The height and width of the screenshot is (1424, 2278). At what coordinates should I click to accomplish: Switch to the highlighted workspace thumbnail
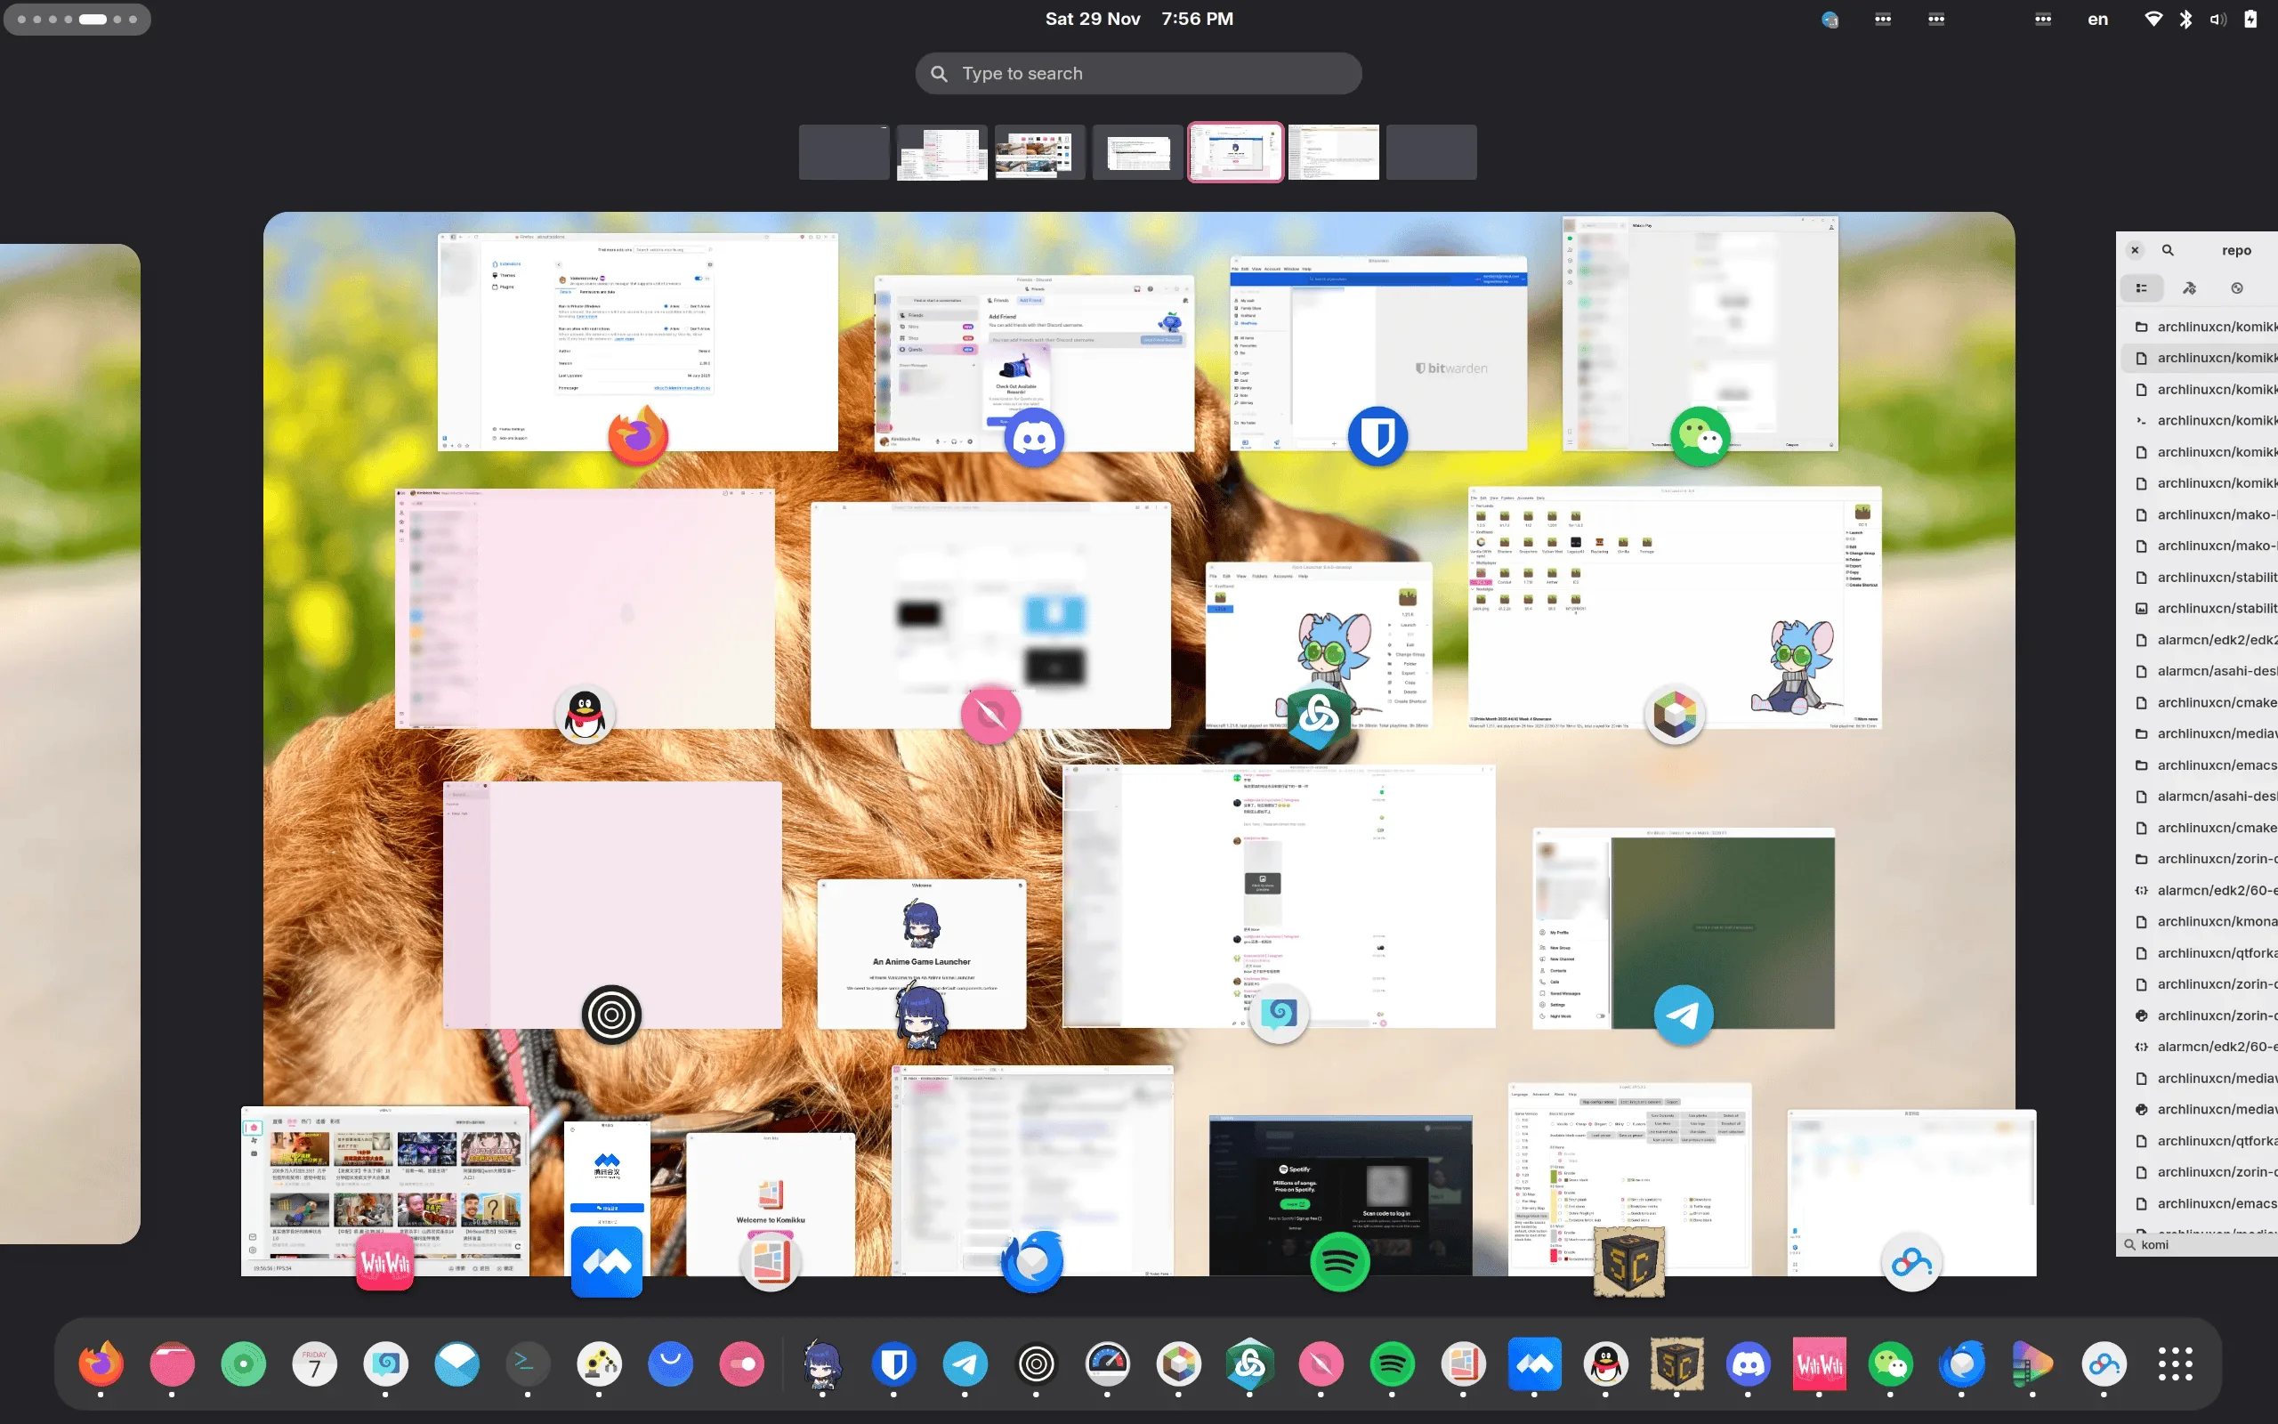pyautogui.click(x=1235, y=151)
